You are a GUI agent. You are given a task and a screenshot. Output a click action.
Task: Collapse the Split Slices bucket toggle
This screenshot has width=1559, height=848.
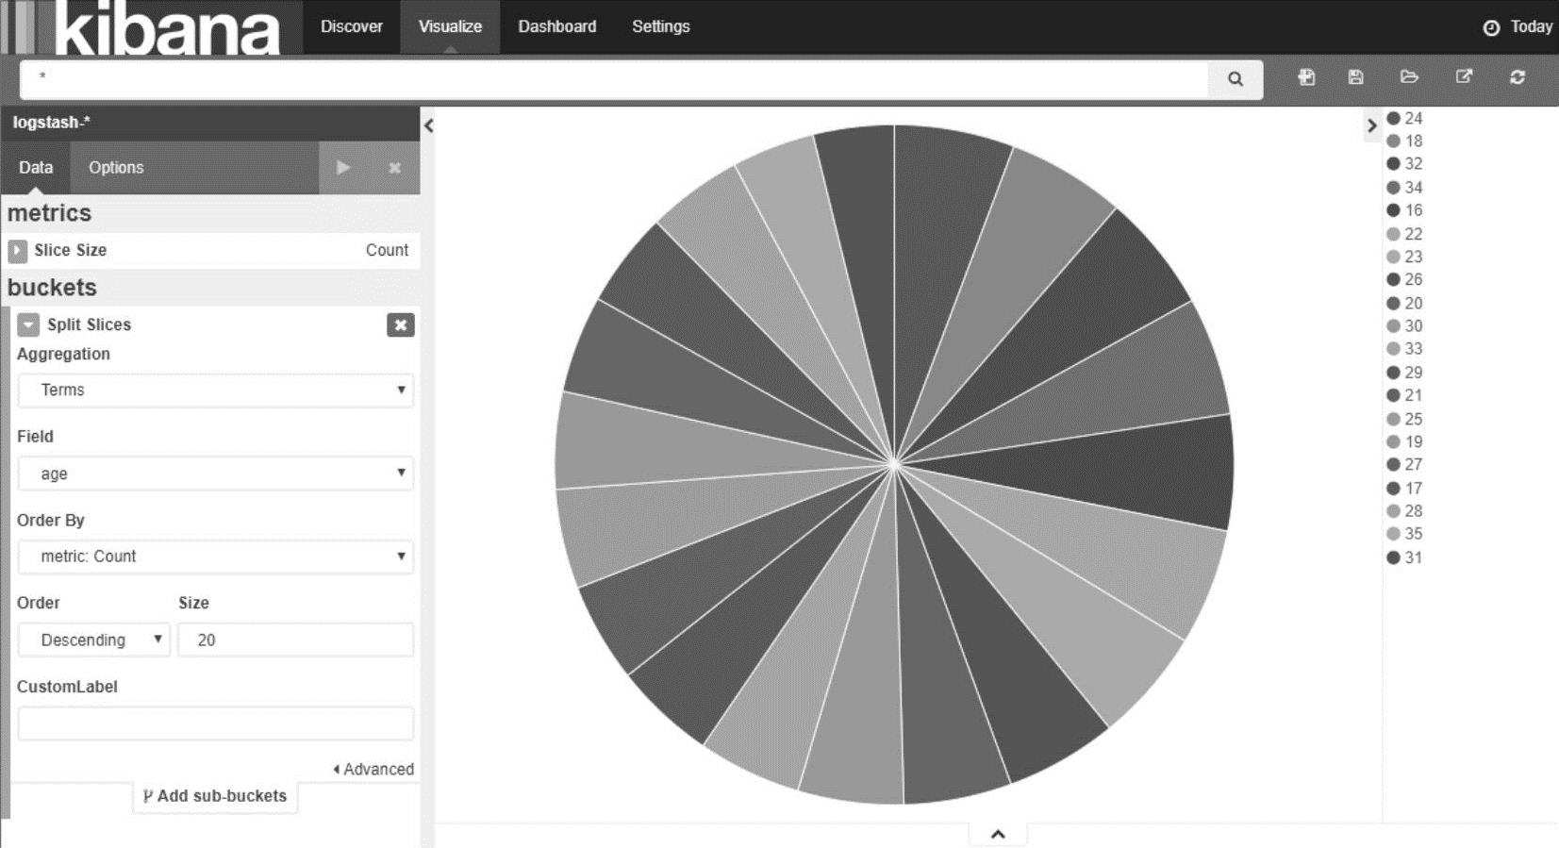click(x=28, y=325)
